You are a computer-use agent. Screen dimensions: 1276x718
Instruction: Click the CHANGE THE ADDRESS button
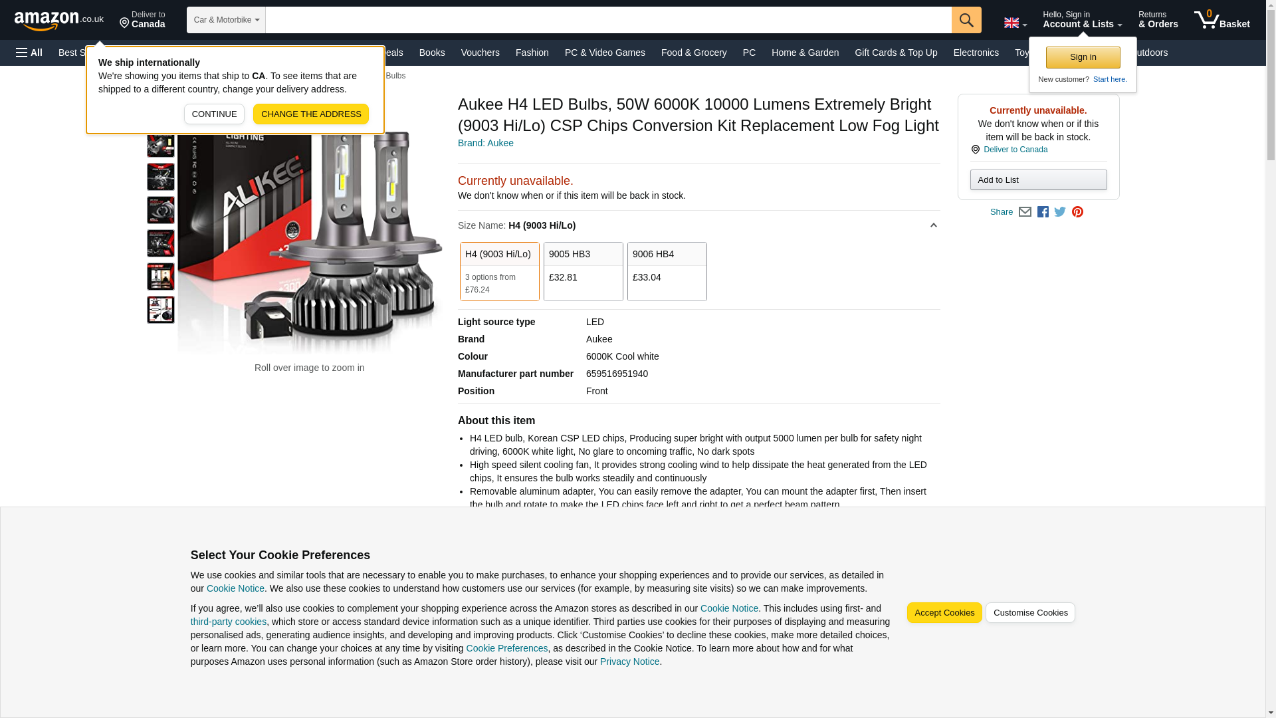(x=311, y=114)
